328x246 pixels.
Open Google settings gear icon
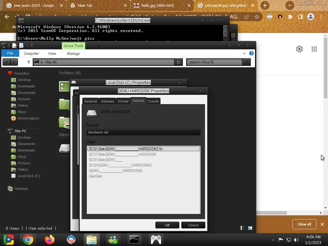click(299, 49)
